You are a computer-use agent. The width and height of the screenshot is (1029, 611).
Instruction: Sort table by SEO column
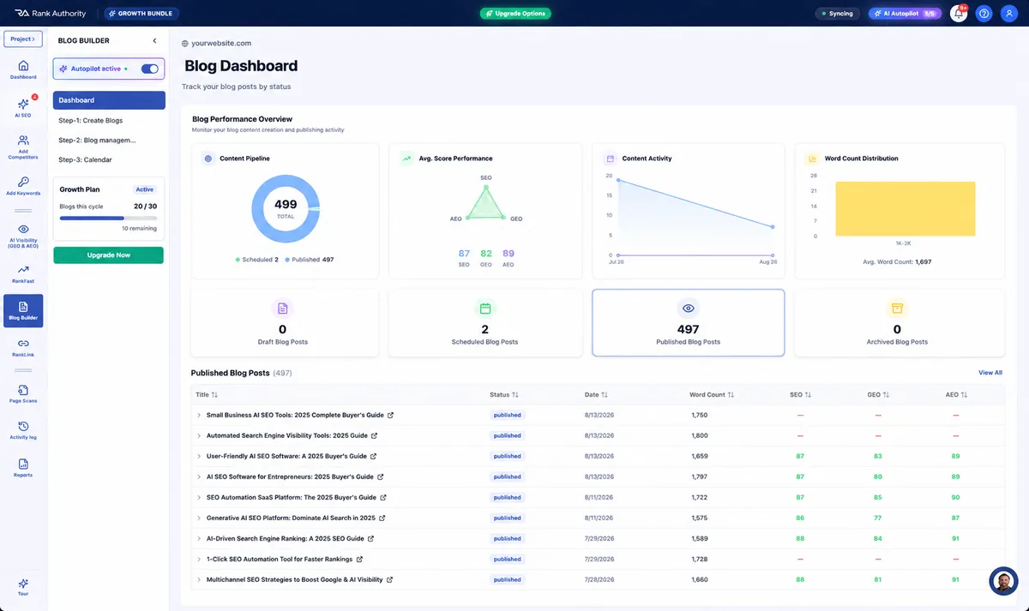tap(800, 395)
